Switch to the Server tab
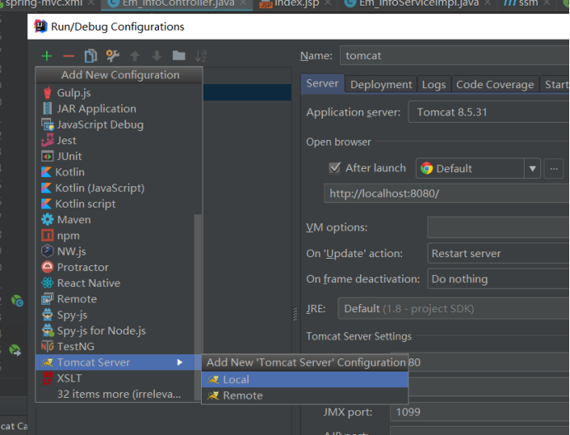The height and width of the screenshot is (435, 570). click(x=322, y=84)
